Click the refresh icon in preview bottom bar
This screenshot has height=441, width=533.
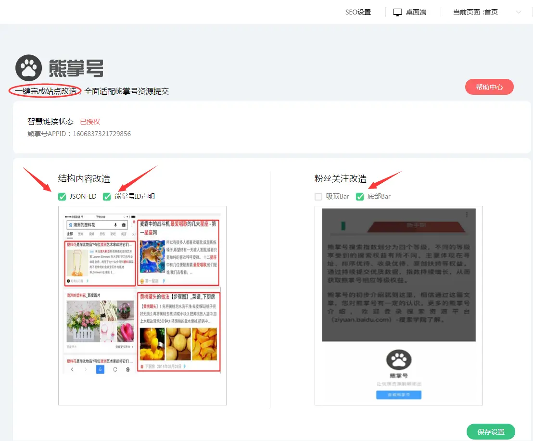tap(115, 369)
